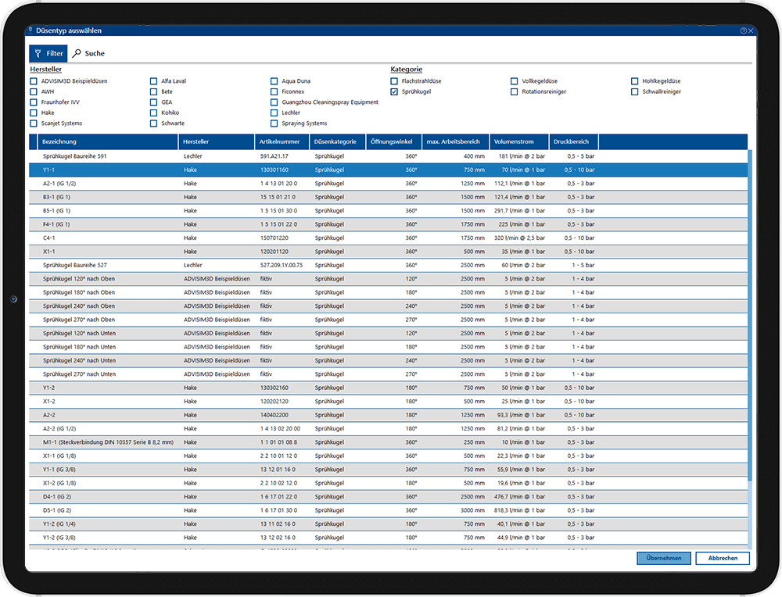Enable the Flachstrahldüse category checkbox

point(394,81)
